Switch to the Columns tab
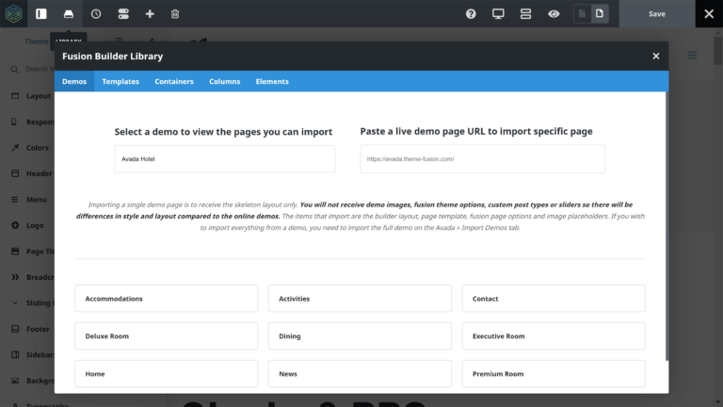Viewport: 723px width, 407px height. pyautogui.click(x=225, y=81)
